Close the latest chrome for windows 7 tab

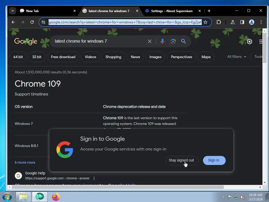tap(137, 11)
